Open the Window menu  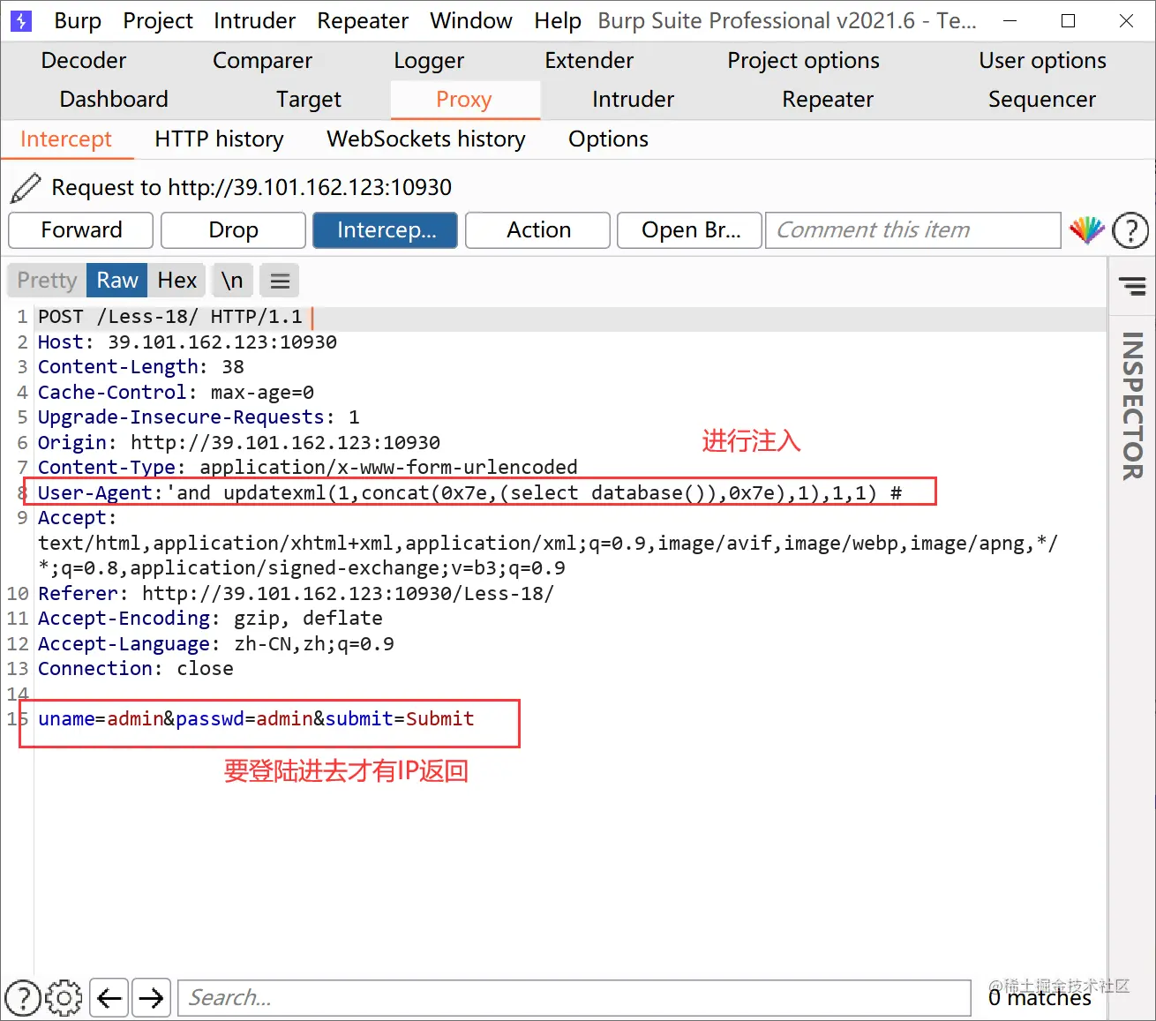pyautogui.click(x=471, y=20)
